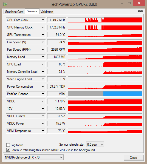This screenshot has width=147, height=164.
Task: Click the 1467 MB memory used value
Action: pos(57,57)
